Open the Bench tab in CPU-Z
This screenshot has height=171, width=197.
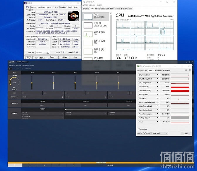pos(70,7)
